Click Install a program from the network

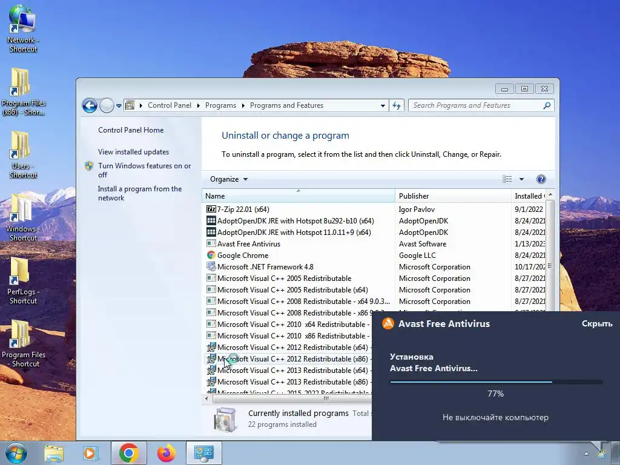140,193
